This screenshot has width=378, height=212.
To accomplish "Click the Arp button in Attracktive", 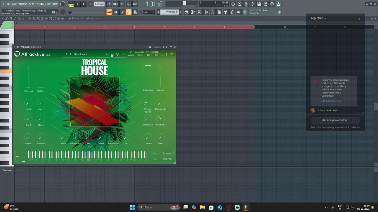I will [154, 153].
